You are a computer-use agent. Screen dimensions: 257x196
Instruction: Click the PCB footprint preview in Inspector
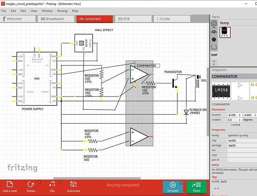pos(253,91)
